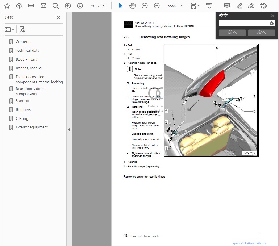Close the bookmarks panel
The height and width of the screenshot is (246, 279).
(x=59, y=17)
